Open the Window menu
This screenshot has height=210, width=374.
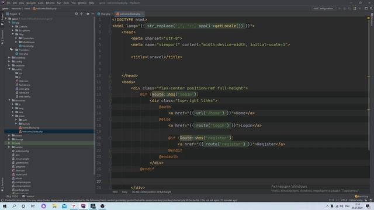[x=82, y=3]
